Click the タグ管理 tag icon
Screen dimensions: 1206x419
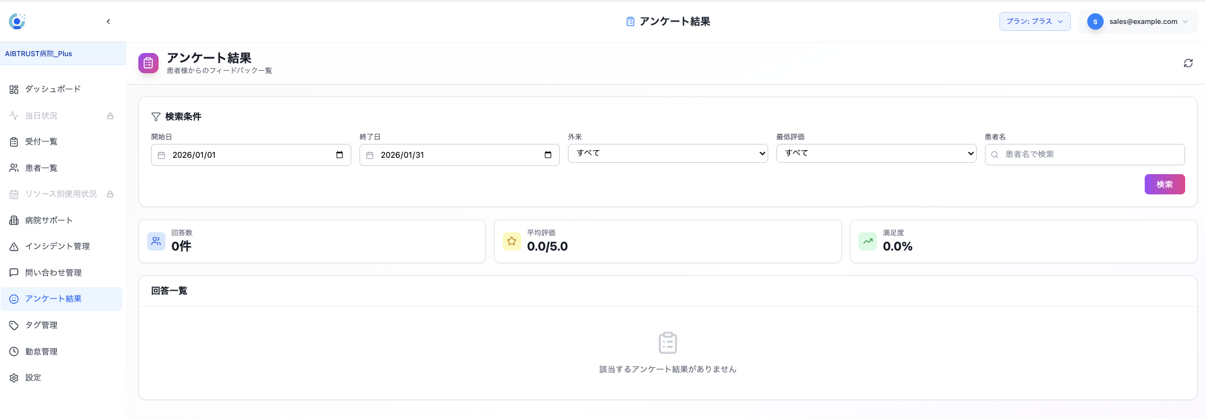click(14, 326)
